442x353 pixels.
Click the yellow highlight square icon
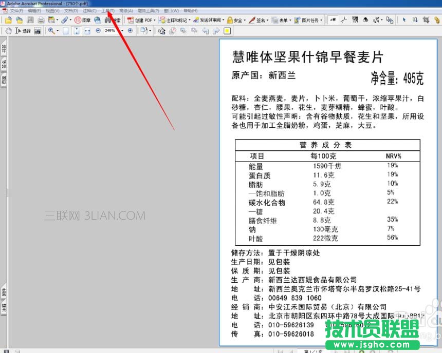click(227, 31)
